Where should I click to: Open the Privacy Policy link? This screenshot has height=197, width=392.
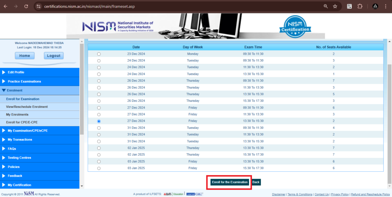click(340, 194)
